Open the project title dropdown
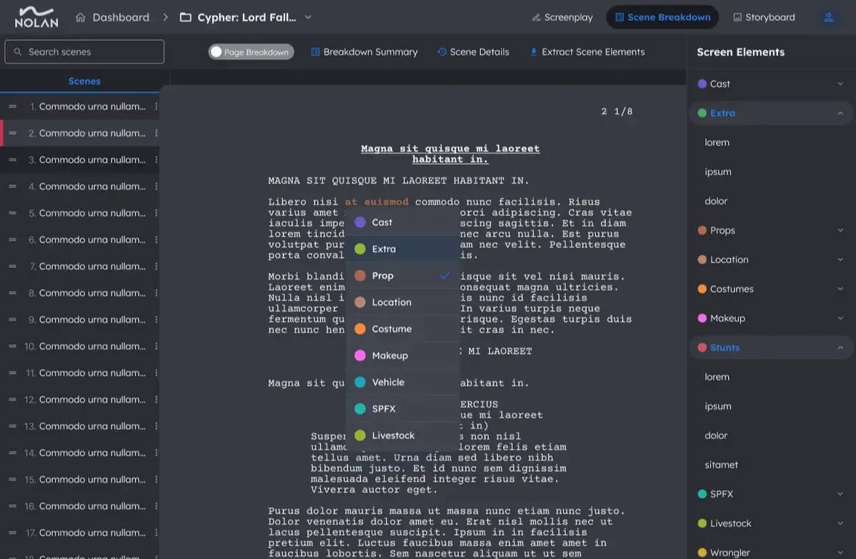This screenshot has height=559, width=856. pyautogui.click(x=307, y=16)
